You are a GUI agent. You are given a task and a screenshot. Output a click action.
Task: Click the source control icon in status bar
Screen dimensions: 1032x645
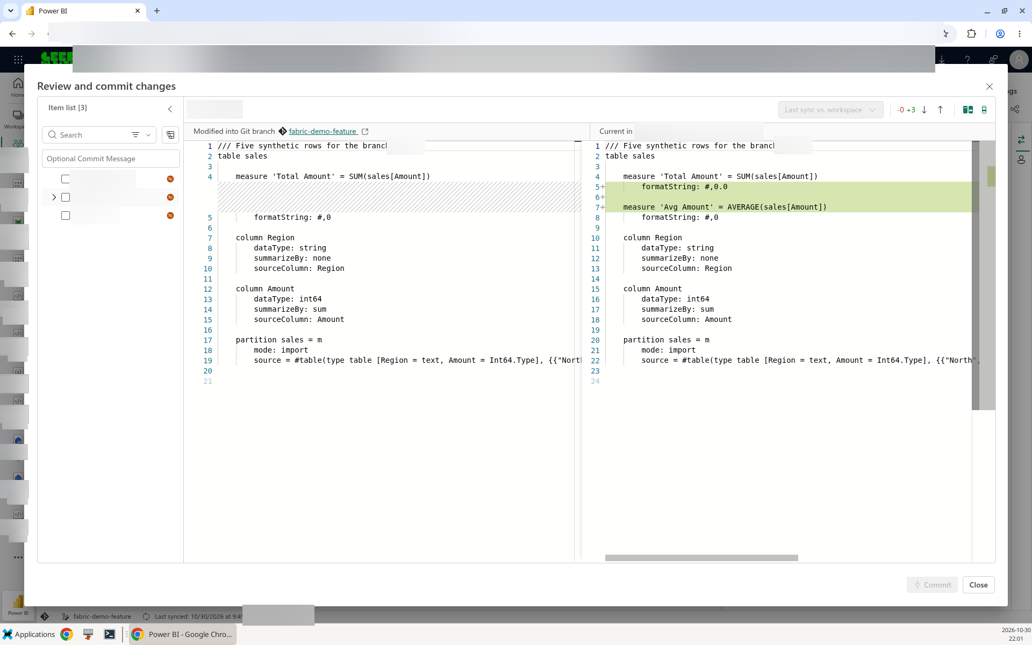pos(45,617)
